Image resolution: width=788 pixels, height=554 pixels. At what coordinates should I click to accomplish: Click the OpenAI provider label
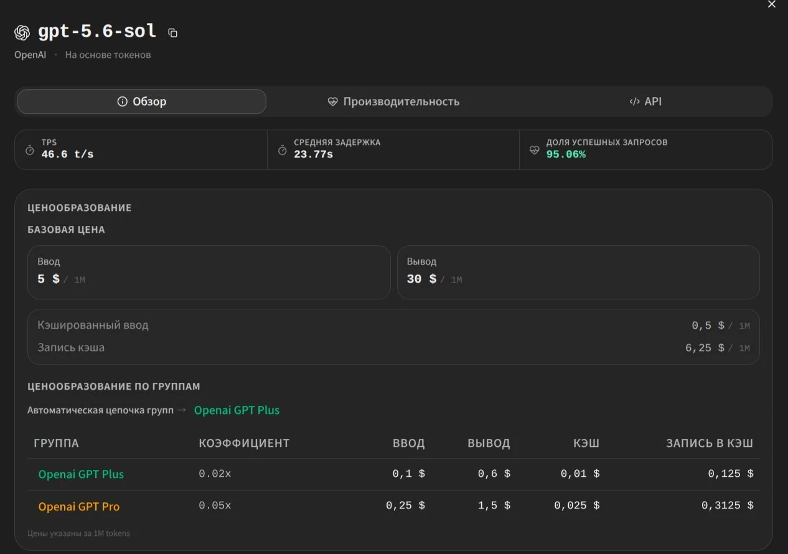click(x=30, y=55)
